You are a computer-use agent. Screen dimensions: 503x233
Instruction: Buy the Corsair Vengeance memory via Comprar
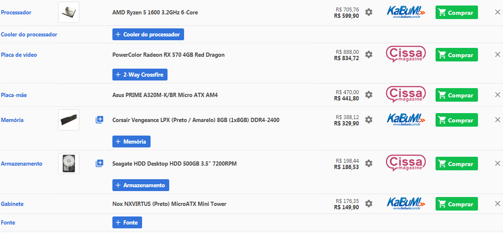click(x=456, y=120)
